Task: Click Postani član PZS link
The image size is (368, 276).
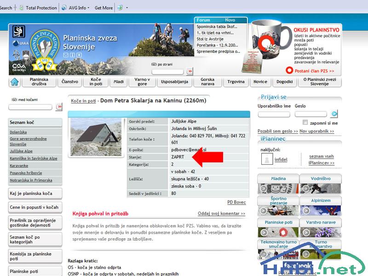Action: [314, 71]
